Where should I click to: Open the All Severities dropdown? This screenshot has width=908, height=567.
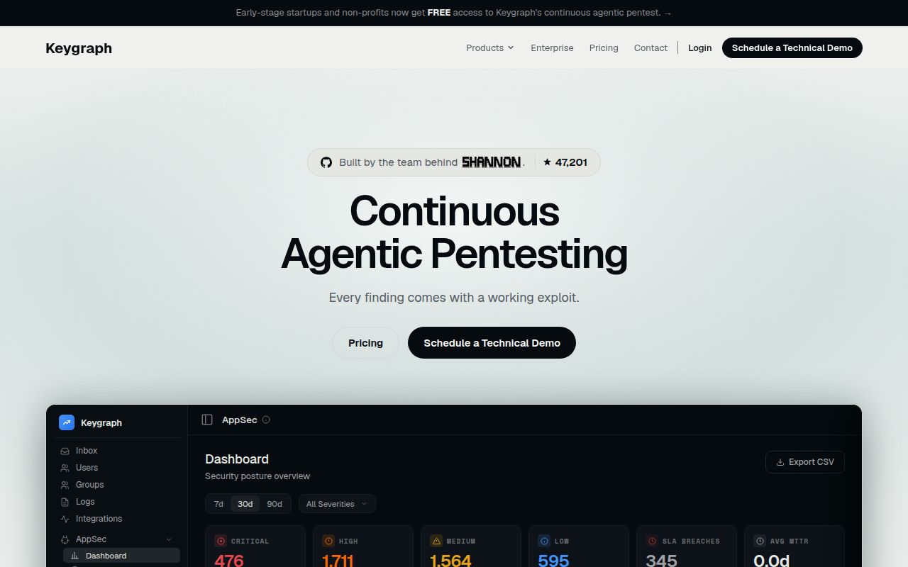click(337, 504)
